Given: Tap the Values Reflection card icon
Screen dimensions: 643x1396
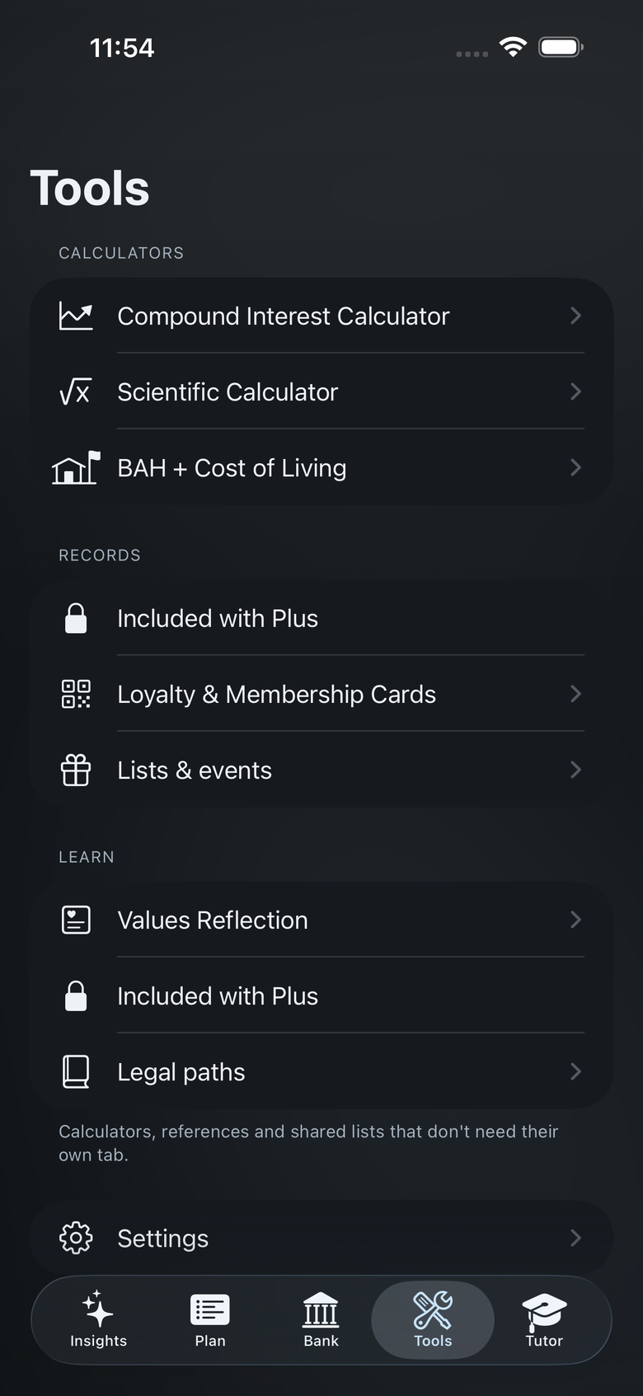Looking at the screenshot, I should tap(76, 920).
